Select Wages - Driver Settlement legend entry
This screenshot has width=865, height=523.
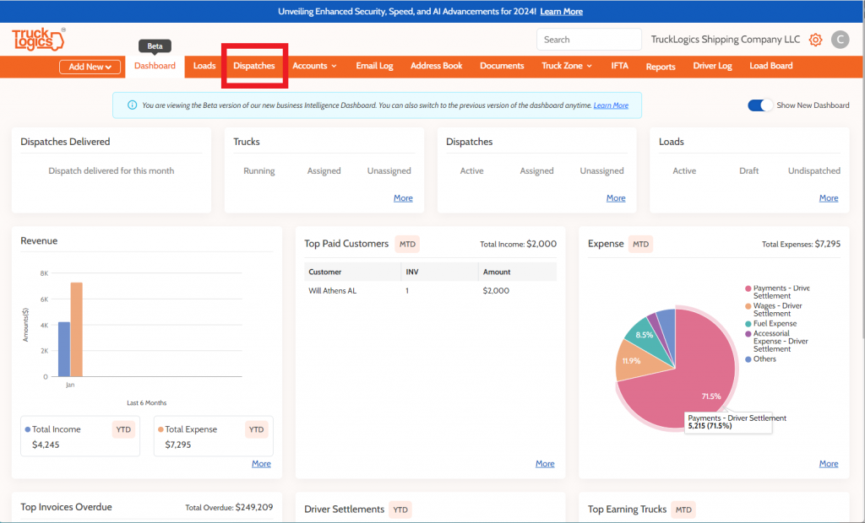(774, 310)
